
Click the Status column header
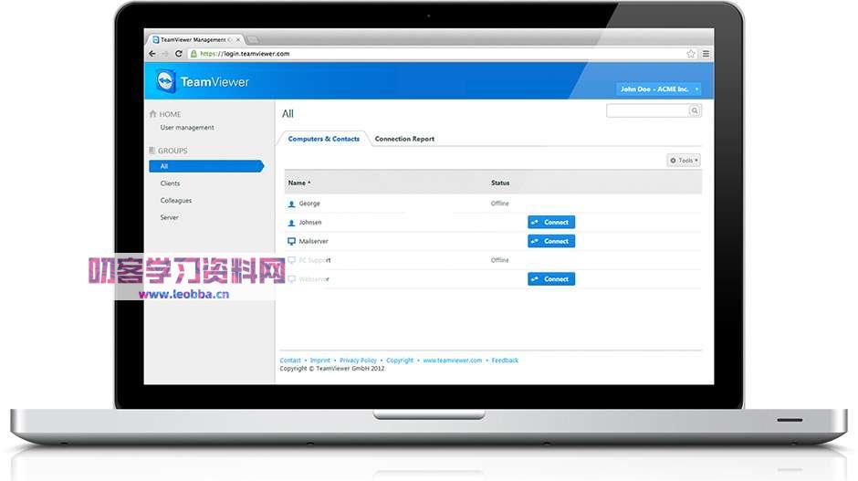pyautogui.click(x=500, y=183)
